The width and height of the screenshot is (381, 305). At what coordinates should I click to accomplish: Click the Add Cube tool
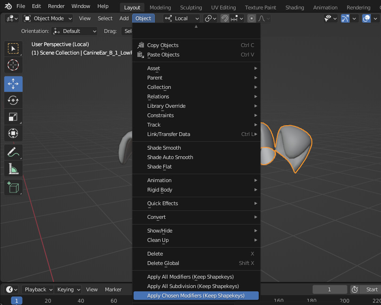[x=13, y=188]
